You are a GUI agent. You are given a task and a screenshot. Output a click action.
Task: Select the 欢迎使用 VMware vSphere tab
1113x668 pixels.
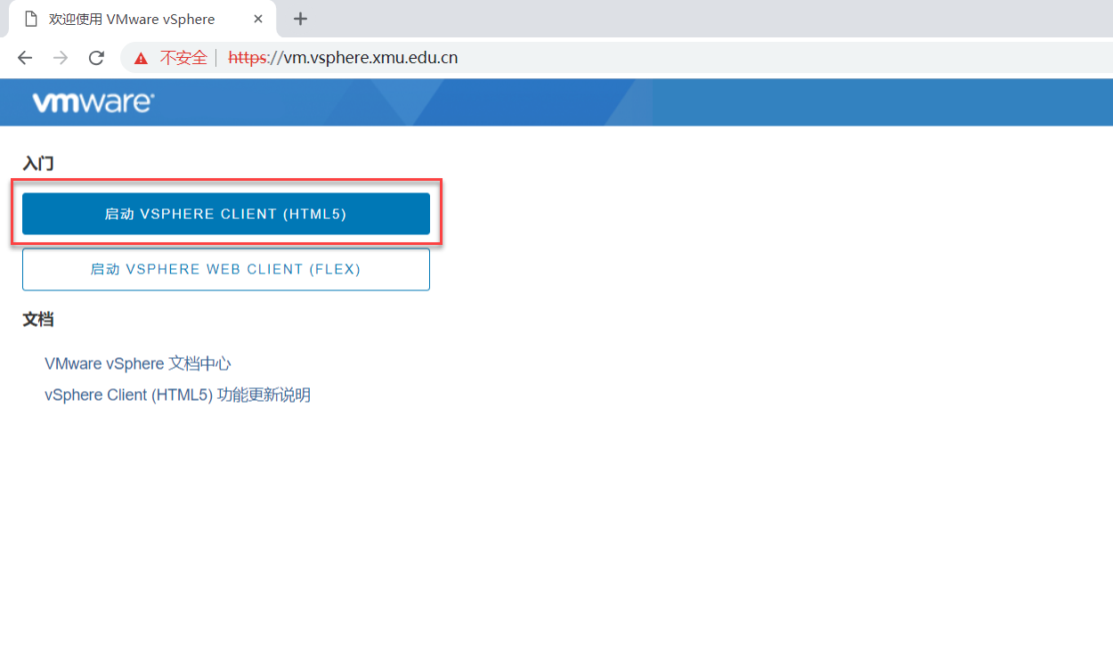132,19
